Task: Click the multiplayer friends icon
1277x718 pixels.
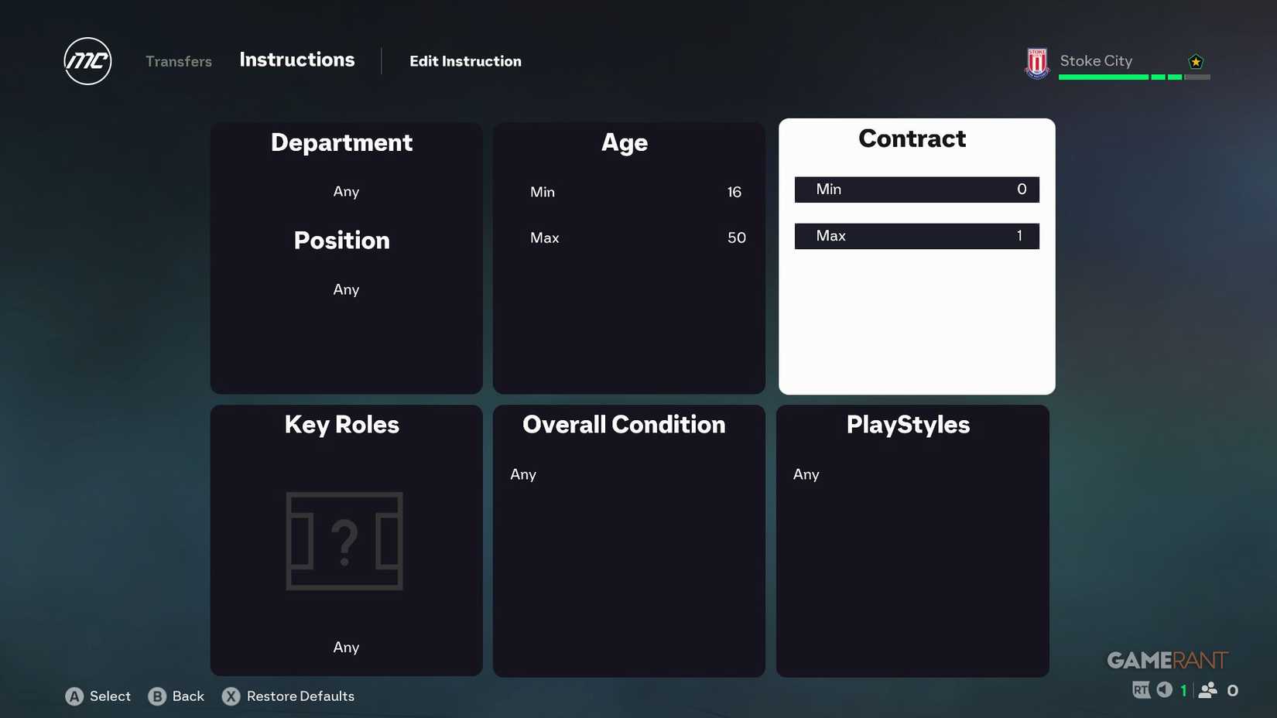Action: (x=1209, y=689)
